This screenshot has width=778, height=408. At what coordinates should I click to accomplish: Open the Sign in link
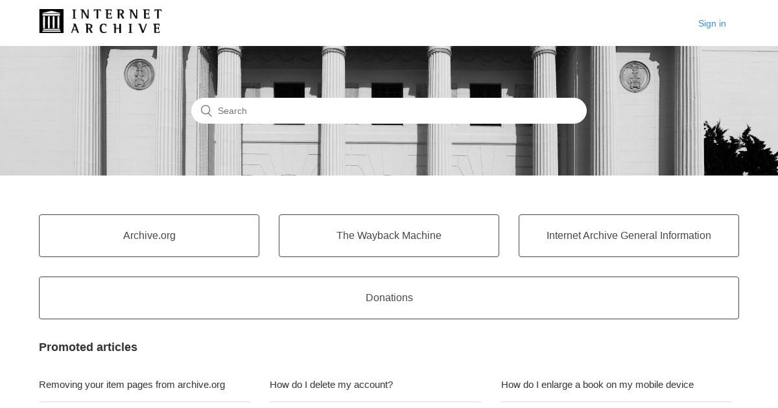point(712,23)
